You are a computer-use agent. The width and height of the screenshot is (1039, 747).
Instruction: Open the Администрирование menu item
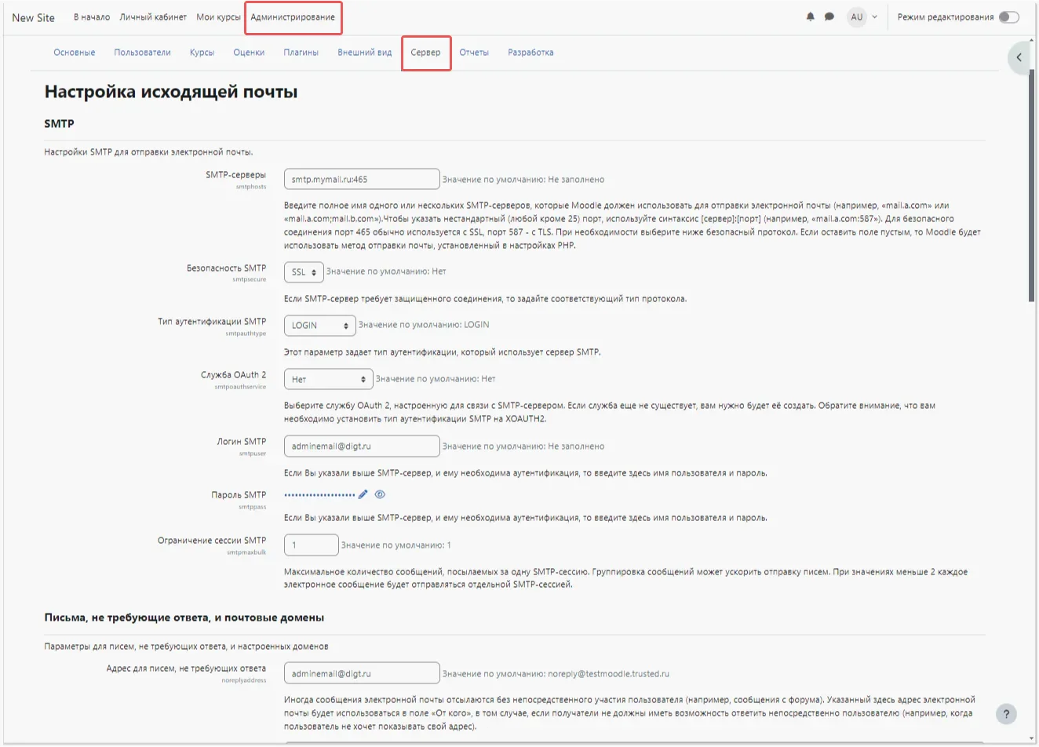point(293,16)
